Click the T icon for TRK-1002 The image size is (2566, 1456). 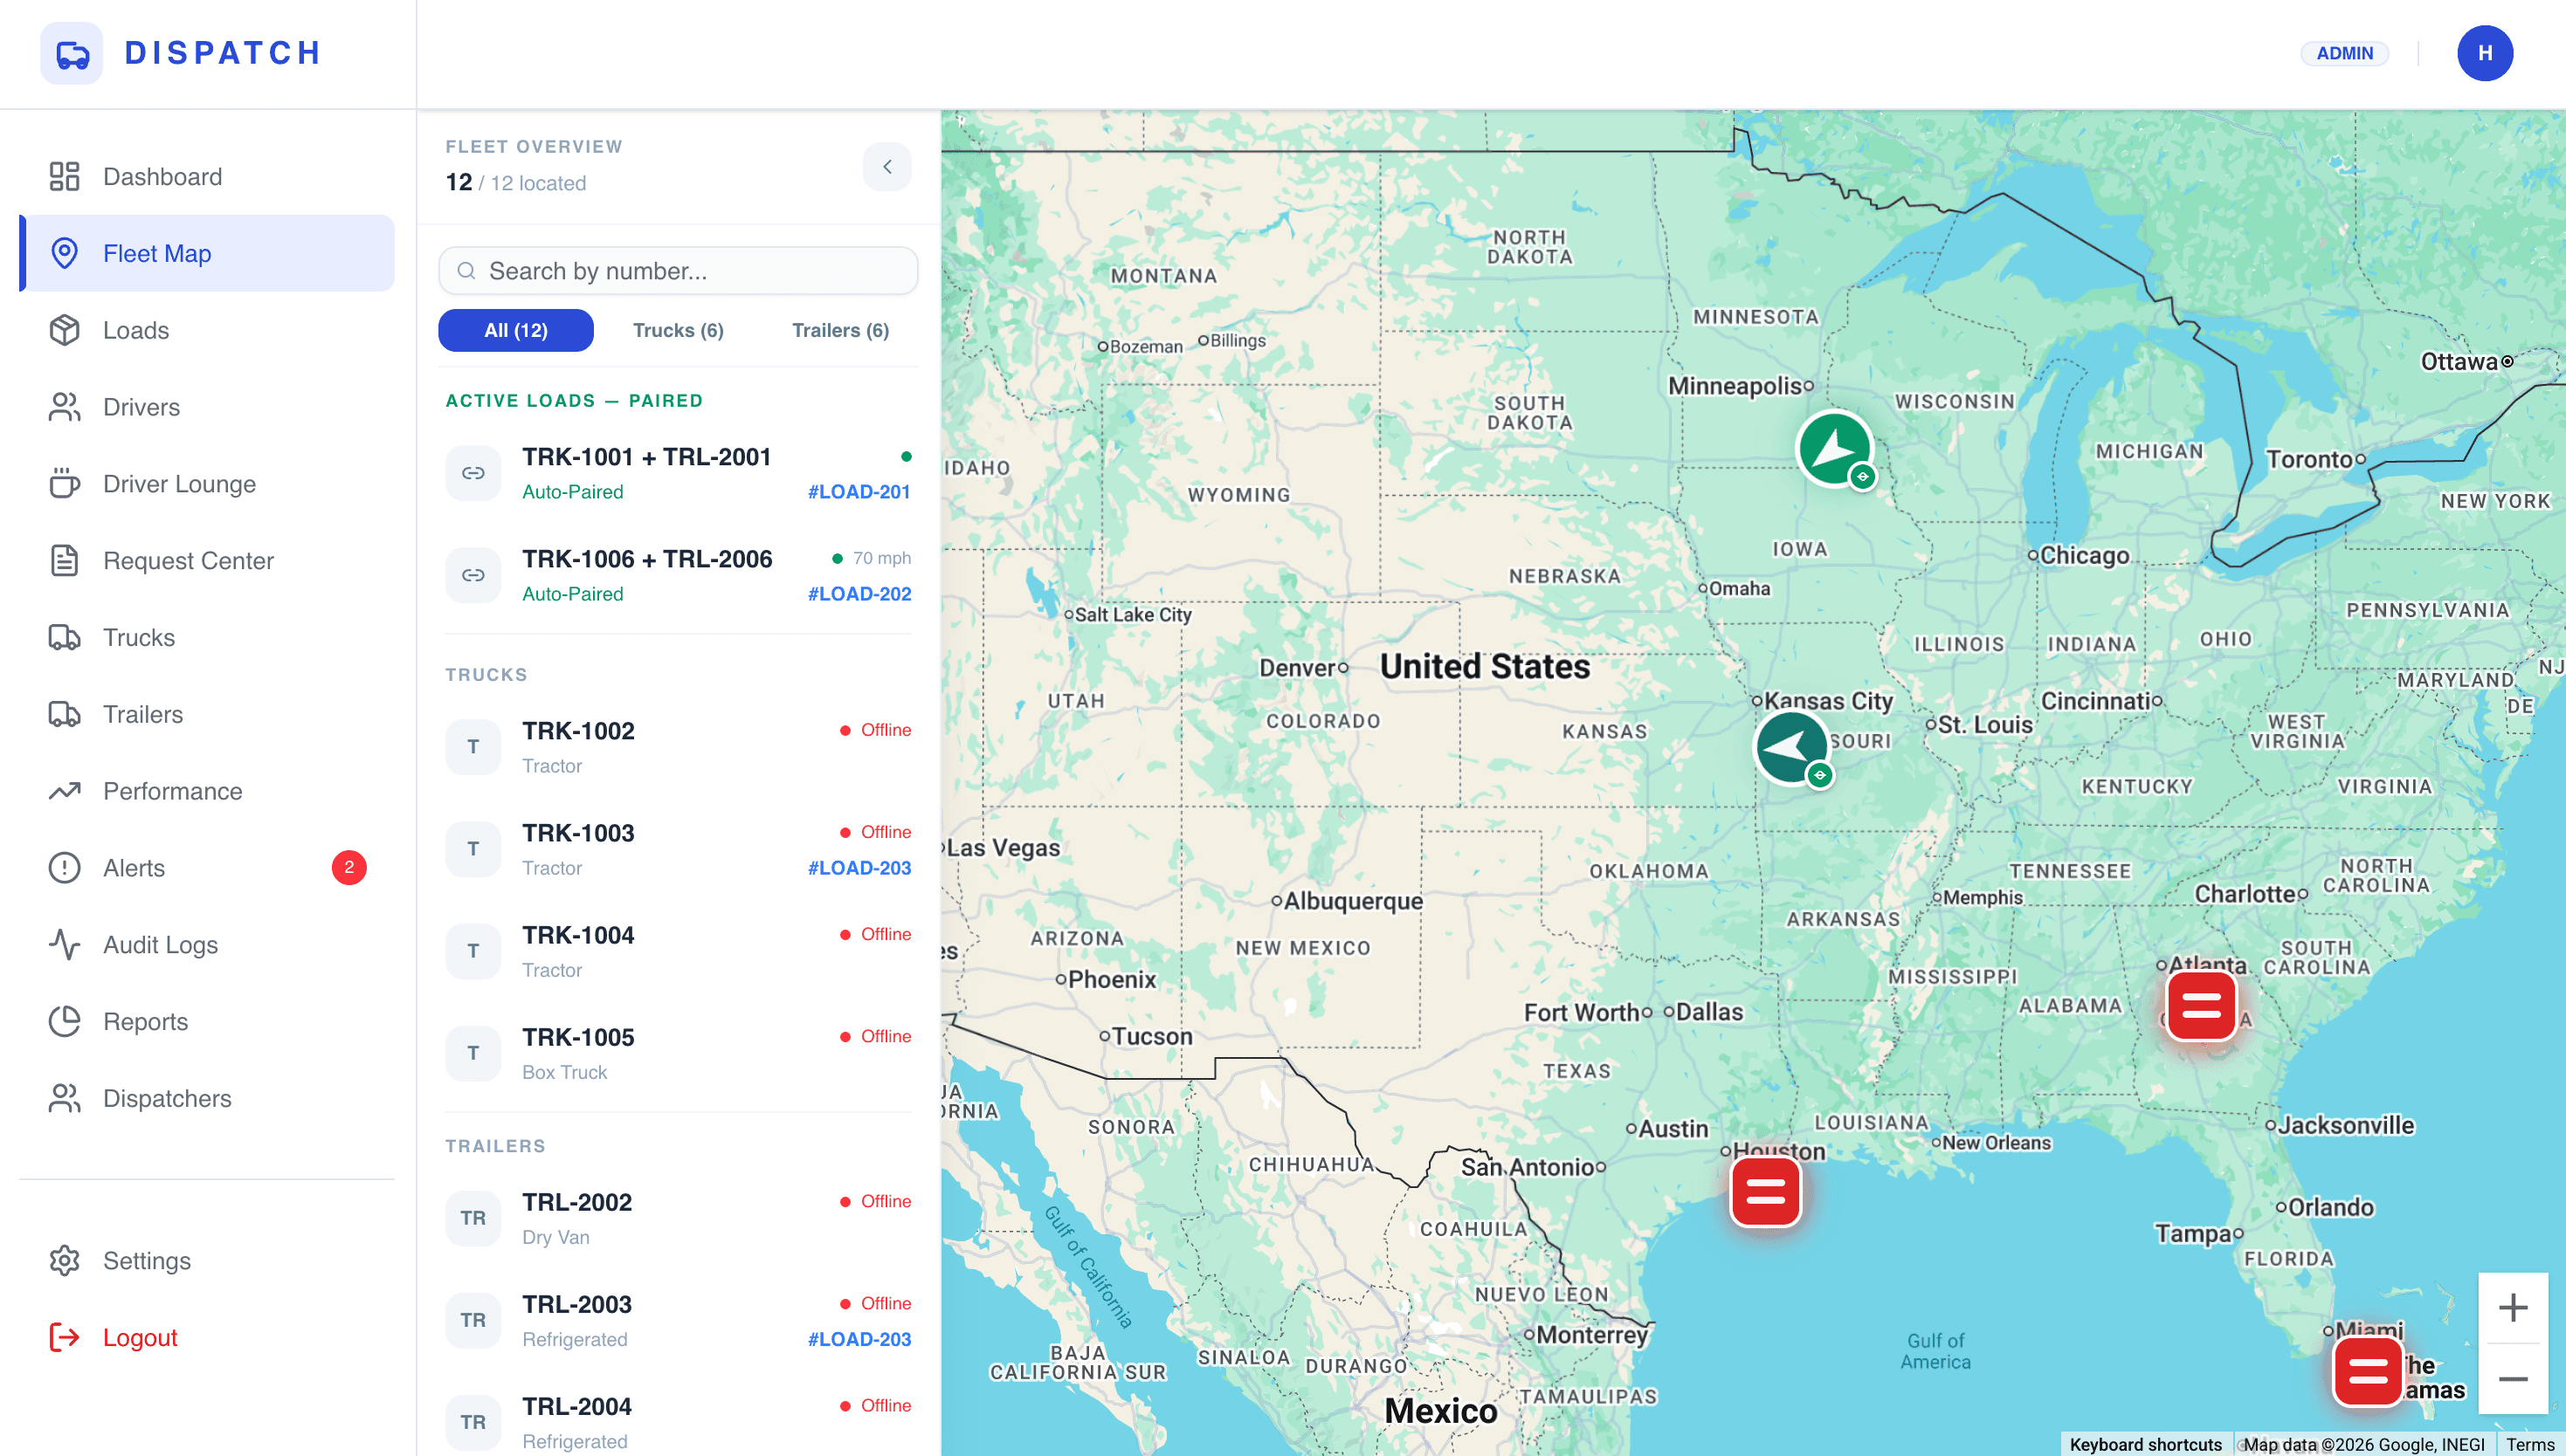[x=473, y=747]
